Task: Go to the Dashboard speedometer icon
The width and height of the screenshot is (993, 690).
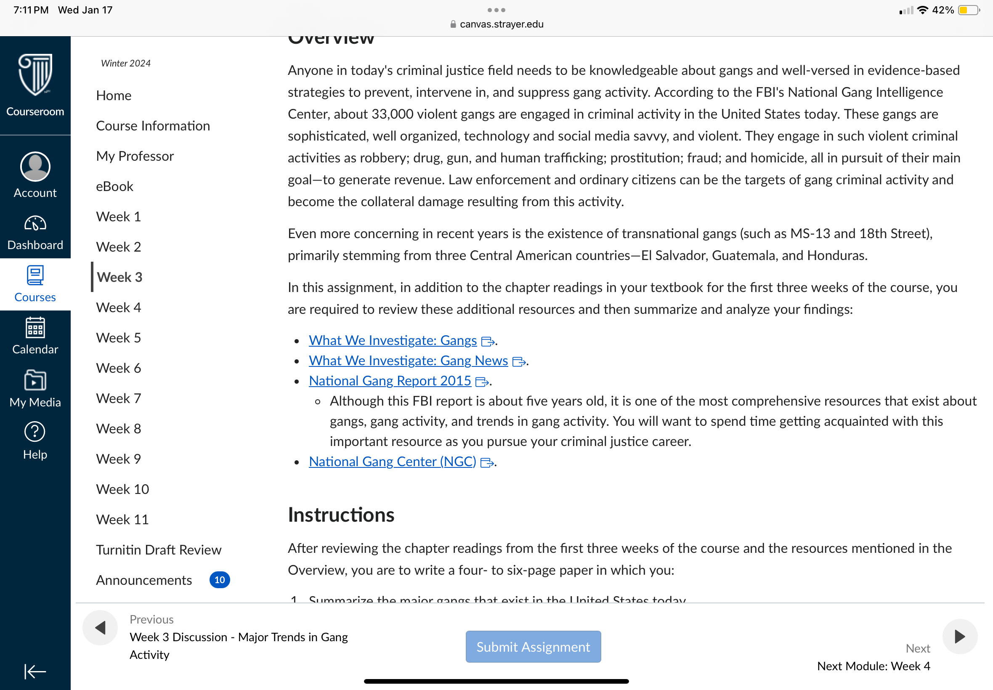Action: pos(35,223)
